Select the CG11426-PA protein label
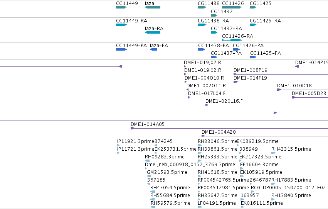Screen dimensions: 328x209 tap(248, 46)
